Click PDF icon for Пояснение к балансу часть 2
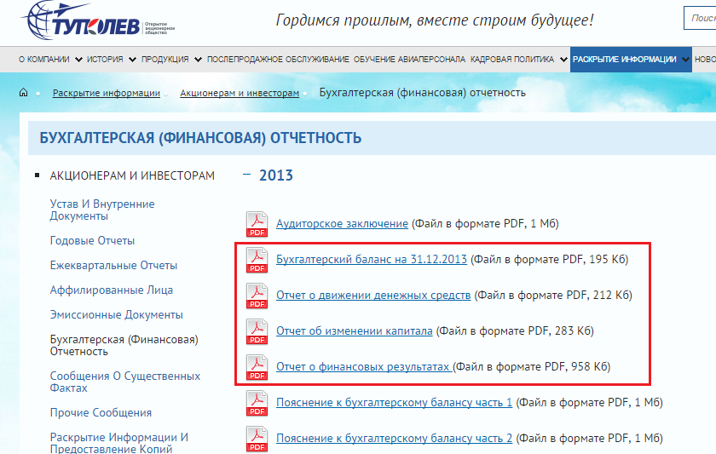Viewport: 716px width, 454px height. point(257,438)
